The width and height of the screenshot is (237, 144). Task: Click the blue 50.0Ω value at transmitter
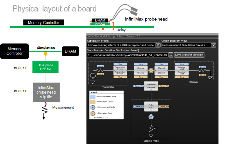100,66
